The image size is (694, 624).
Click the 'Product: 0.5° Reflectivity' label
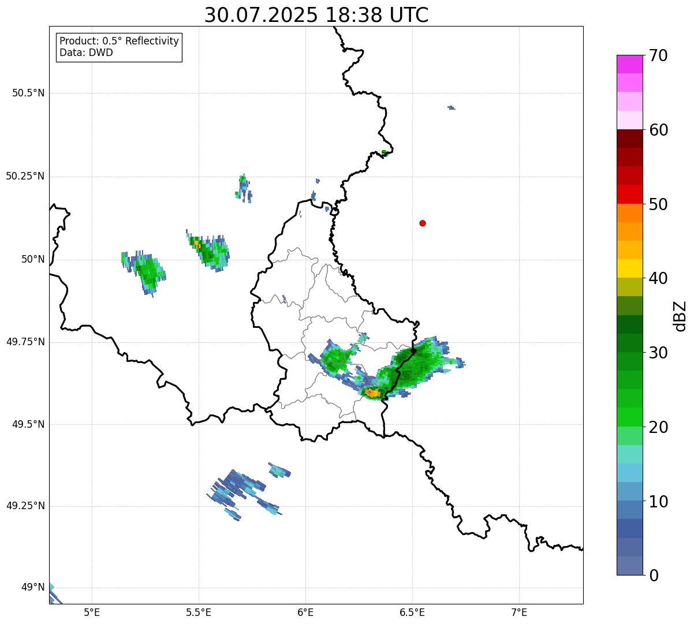(x=119, y=41)
